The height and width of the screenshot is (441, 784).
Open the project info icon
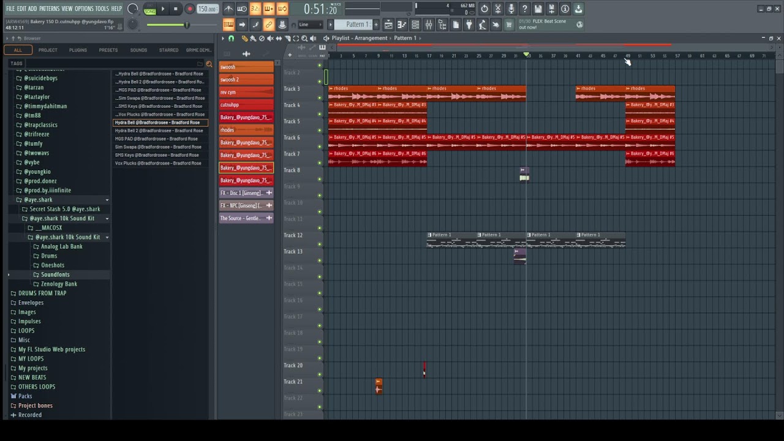565,9
